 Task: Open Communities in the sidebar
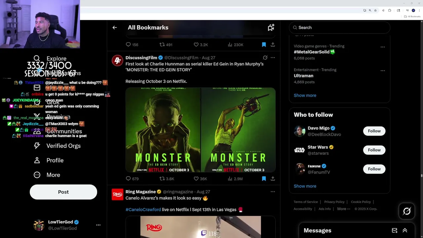[x=58, y=131]
